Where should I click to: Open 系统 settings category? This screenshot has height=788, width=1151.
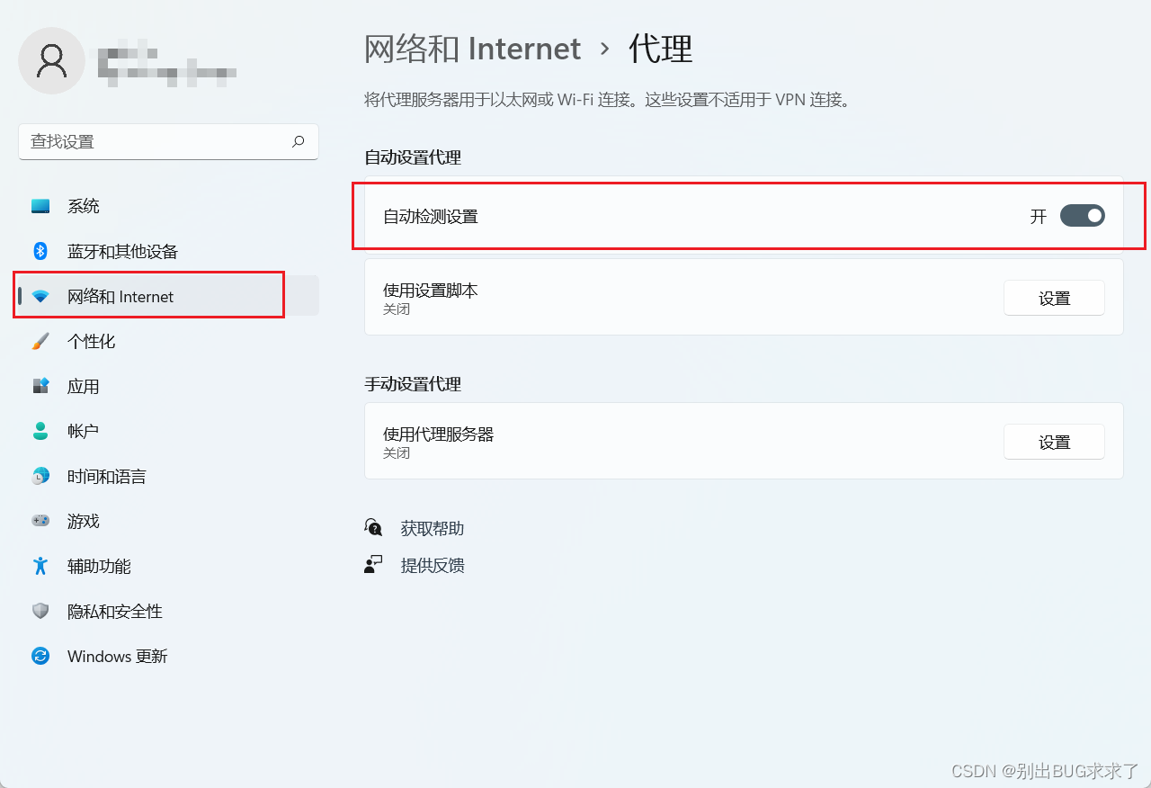pyautogui.click(x=168, y=206)
